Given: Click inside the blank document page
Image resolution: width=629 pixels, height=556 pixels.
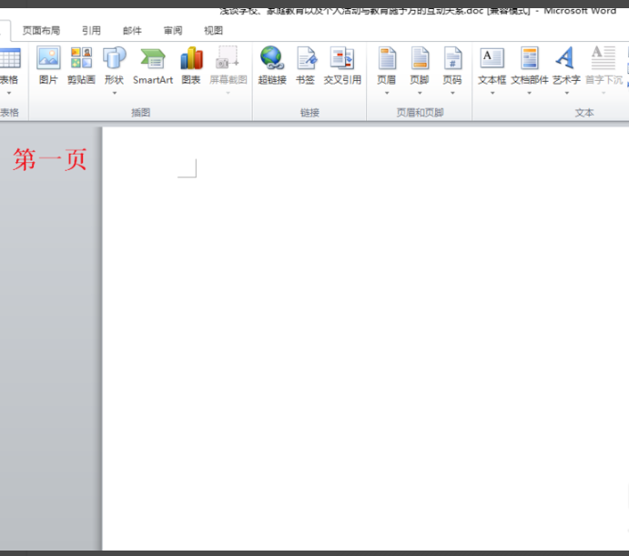Looking at the screenshot, I should [365, 339].
